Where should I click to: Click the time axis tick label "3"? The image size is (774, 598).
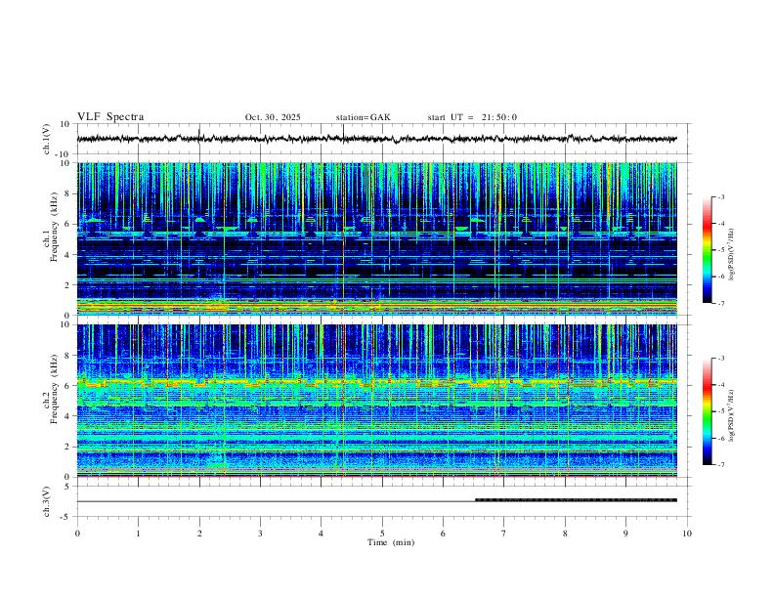tap(260, 534)
